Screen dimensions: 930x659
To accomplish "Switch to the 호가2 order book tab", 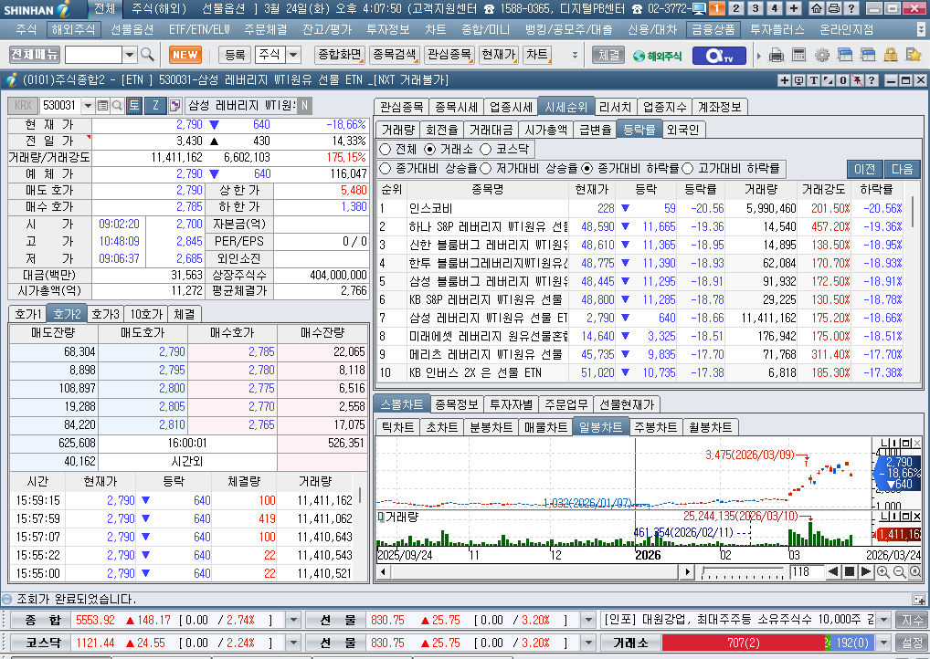I will click(x=67, y=314).
